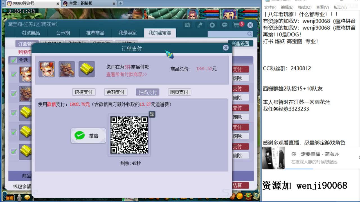Click the 兴趣设置 button
Screen dimensions: 360x202
point(240,43)
